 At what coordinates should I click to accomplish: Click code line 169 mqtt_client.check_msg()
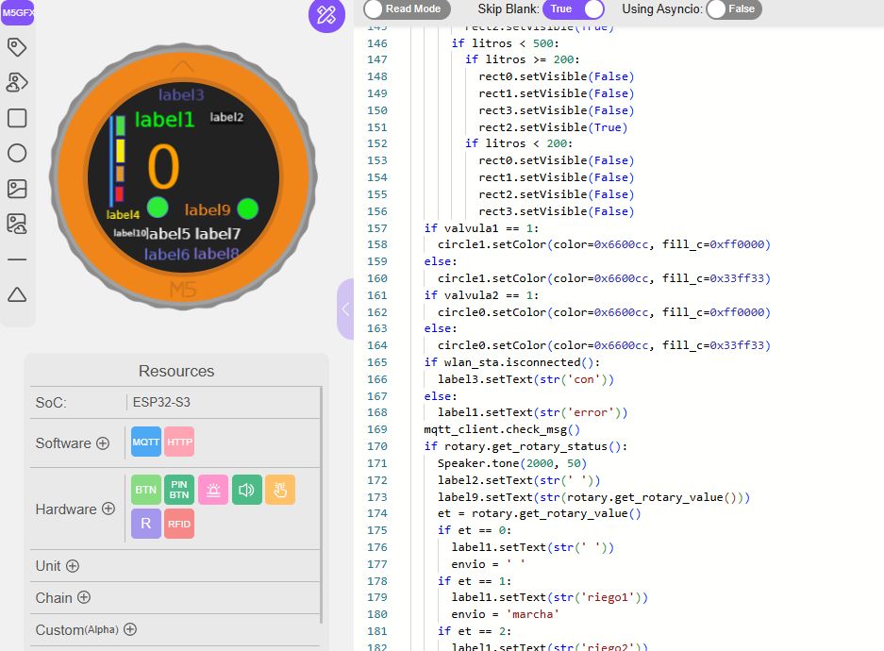click(502, 429)
